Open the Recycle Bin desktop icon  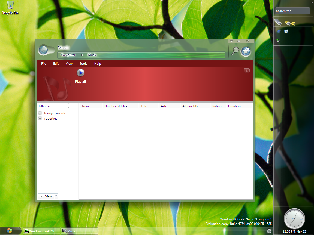click(10, 8)
